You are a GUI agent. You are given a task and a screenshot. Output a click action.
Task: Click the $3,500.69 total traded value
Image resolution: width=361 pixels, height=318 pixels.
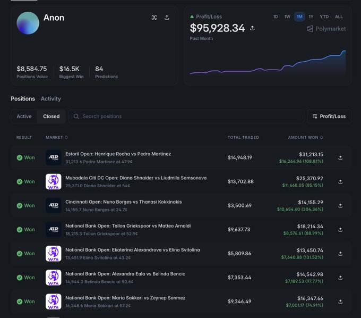point(239,205)
